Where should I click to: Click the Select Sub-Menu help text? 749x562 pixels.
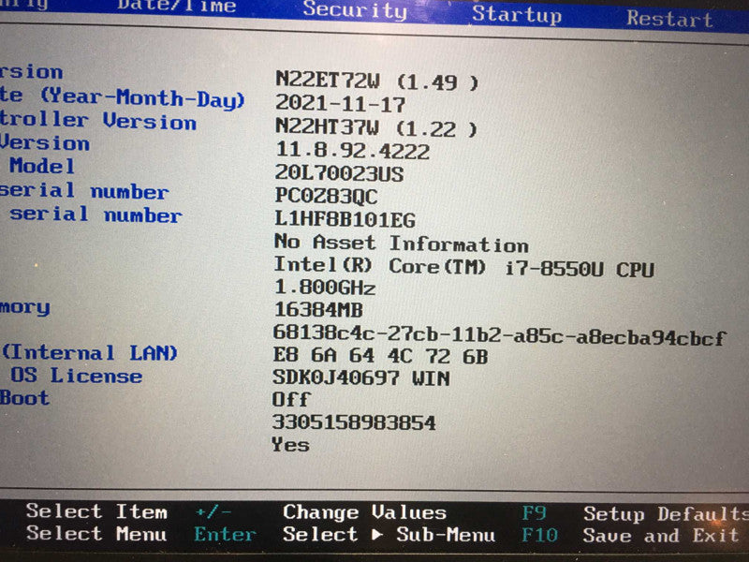pyautogui.click(x=389, y=534)
